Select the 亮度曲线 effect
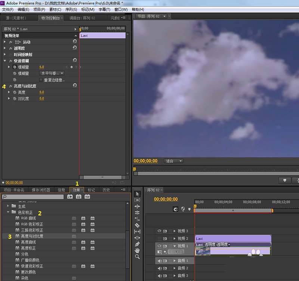Screen dimensions: 299x281 (28, 242)
